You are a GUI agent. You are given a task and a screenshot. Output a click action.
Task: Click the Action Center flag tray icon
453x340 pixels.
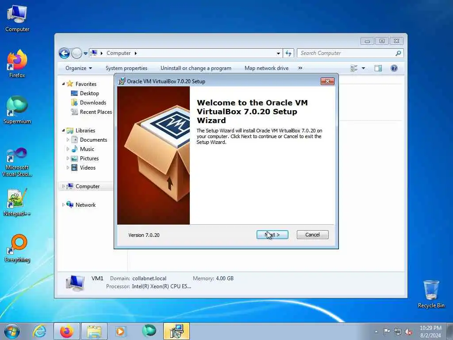click(x=387, y=331)
